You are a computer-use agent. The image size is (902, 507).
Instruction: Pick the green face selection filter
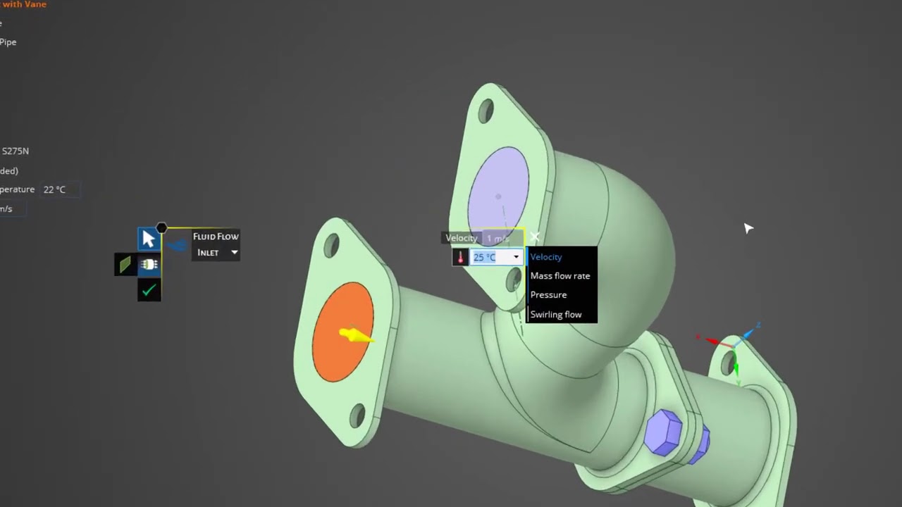[x=125, y=265]
